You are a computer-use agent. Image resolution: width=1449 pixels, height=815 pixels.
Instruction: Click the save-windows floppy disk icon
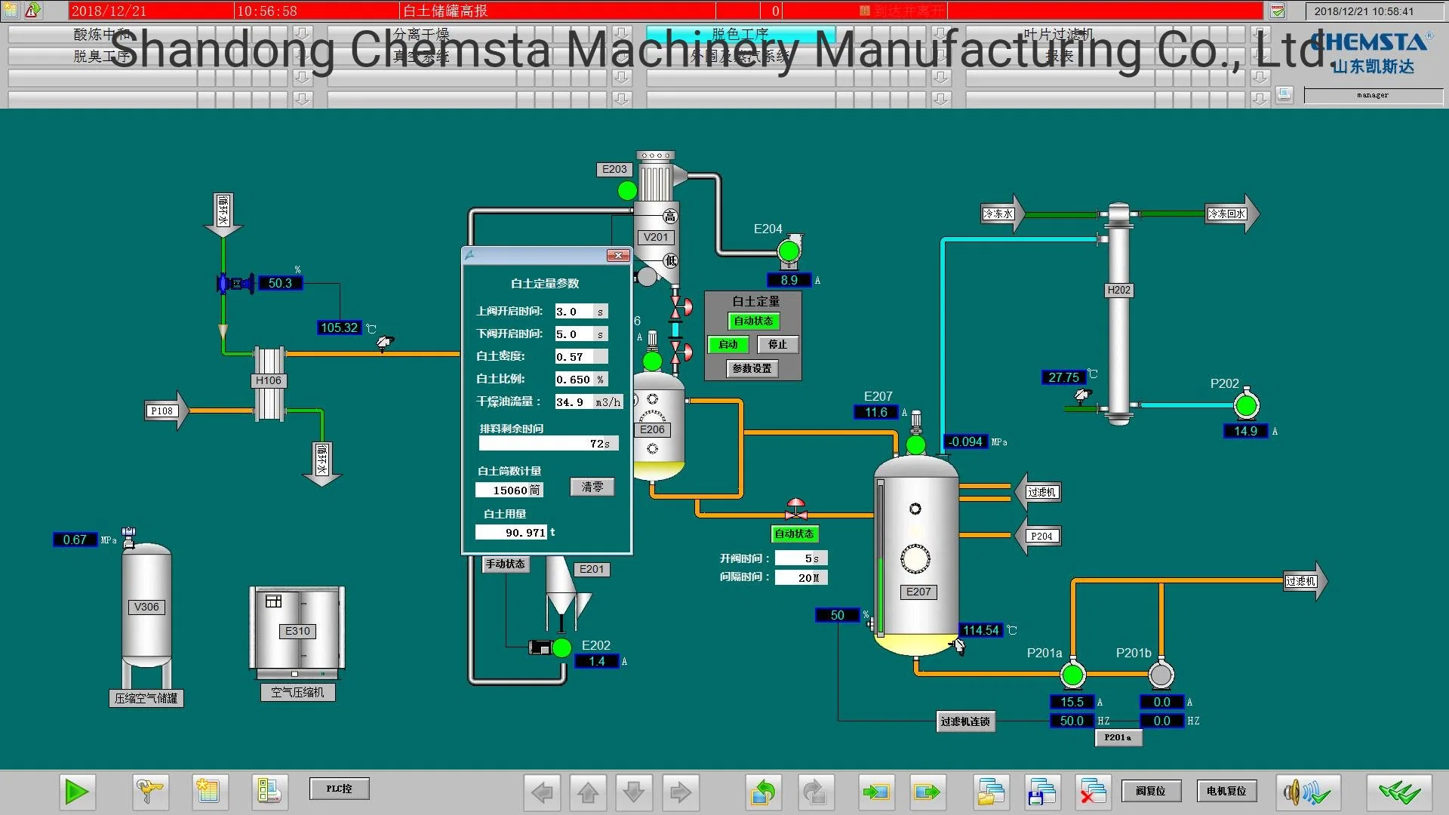point(1042,792)
